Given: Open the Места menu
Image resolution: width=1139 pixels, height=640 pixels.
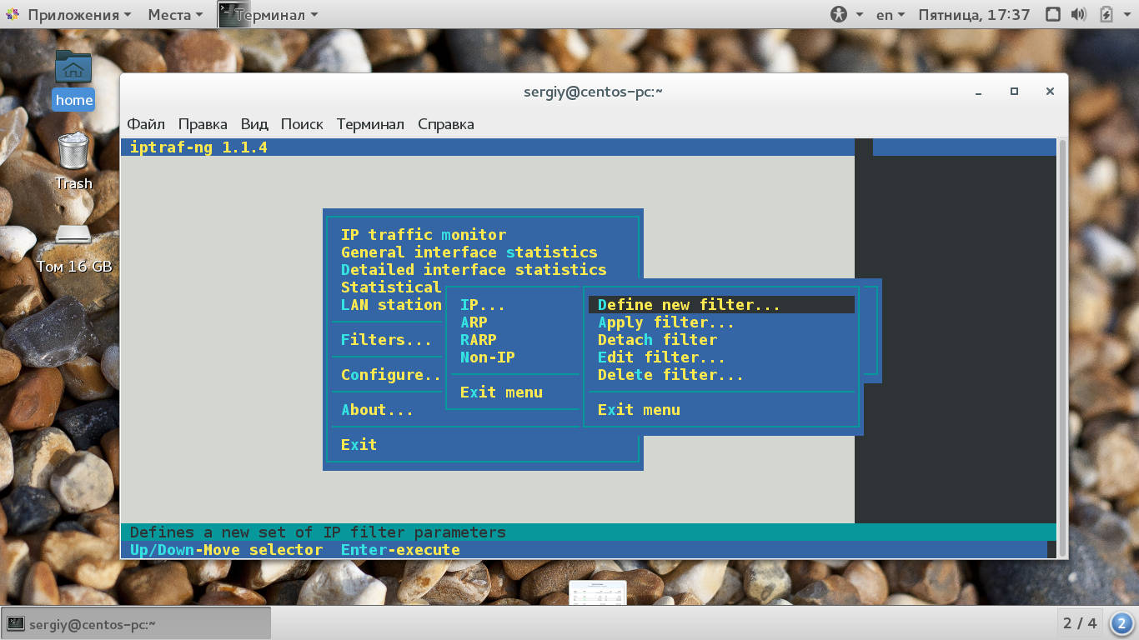Looking at the screenshot, I should pos(175,15).
